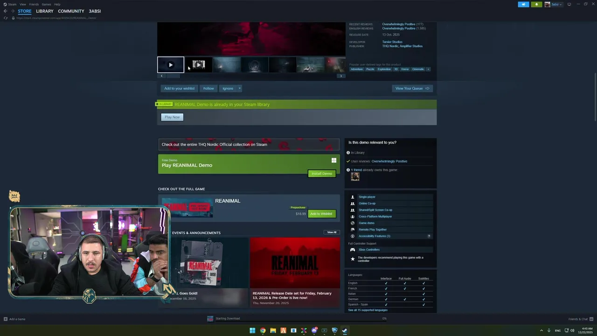Viewport: 597px width, 336px height.
Task: Switch to Big Picture mode icon
Action: tap(569, 4)
